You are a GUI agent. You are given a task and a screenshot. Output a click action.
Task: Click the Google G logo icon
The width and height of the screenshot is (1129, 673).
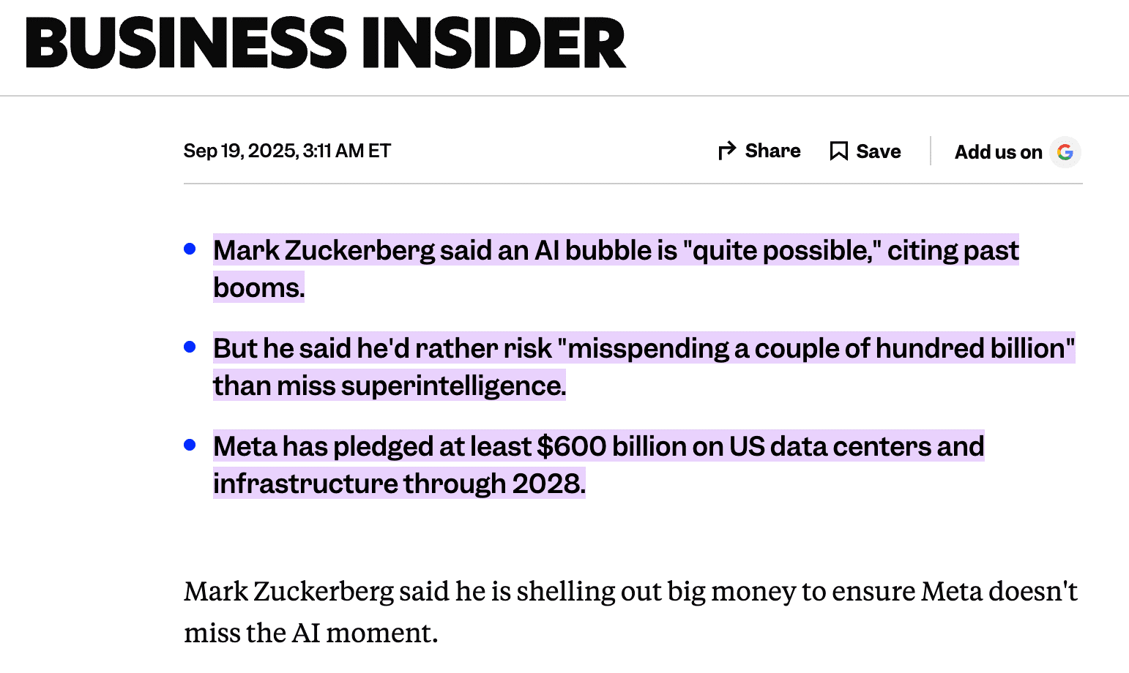point(1065,152)
